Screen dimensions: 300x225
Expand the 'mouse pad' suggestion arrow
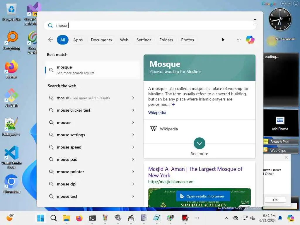click(x=133, y=159)
